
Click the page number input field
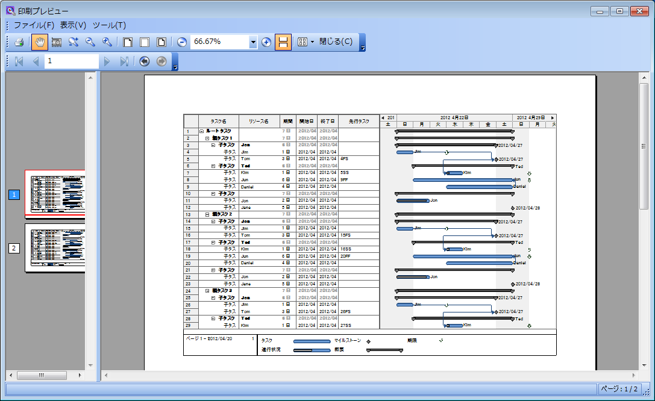71,61
